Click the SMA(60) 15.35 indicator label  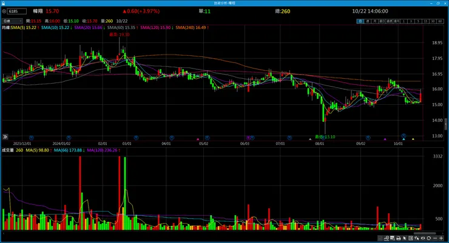pos(123,28)
